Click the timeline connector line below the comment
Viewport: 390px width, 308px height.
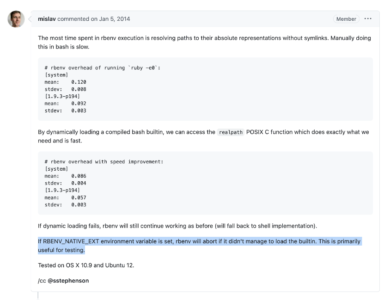tap(38, 296)
